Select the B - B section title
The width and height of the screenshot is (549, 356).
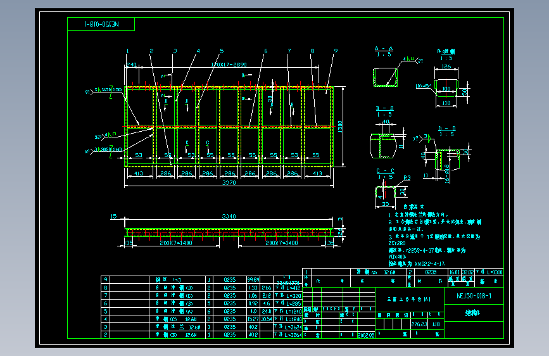coord(385,108)
